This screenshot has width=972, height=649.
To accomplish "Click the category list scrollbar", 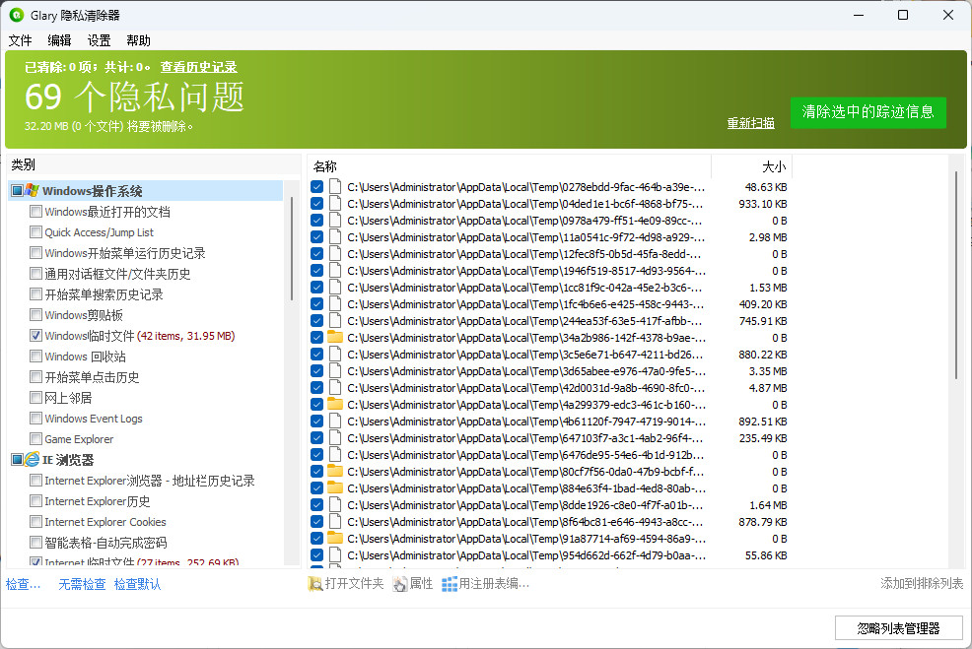I will [x=292, y=249].
